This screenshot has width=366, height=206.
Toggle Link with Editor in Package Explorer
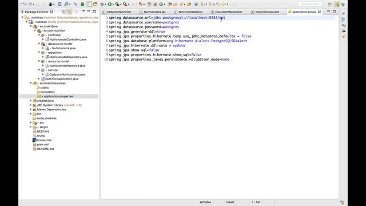69,11
